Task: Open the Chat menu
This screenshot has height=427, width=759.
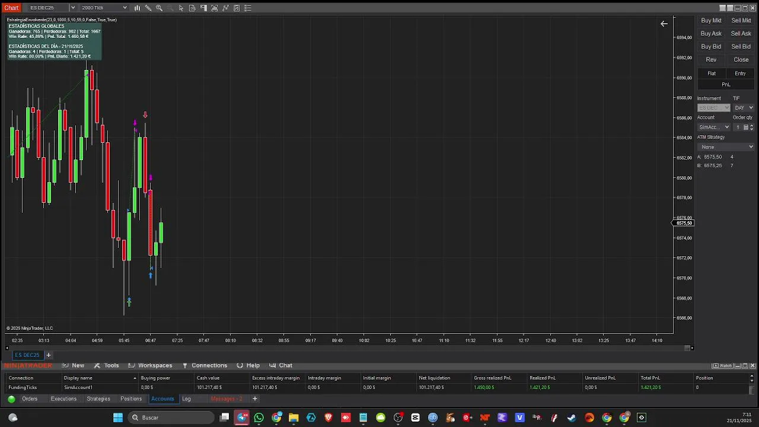Action: click(281, 365)
